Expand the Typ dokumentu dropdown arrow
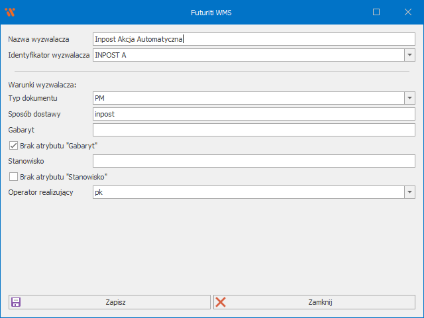The width and height of the screenshot is (424, 318). (409, 98)
